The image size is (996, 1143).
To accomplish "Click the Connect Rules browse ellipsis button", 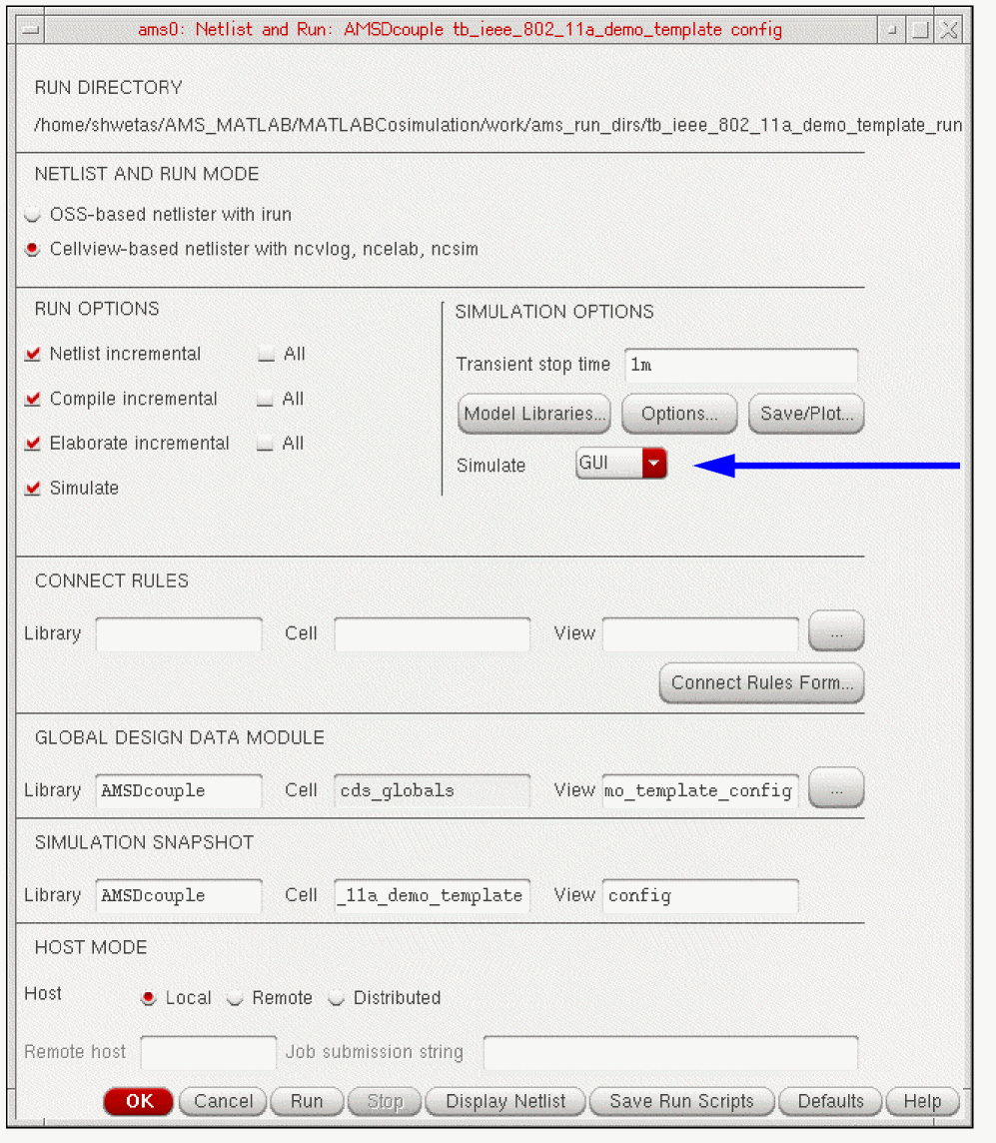I will point(836,631).
